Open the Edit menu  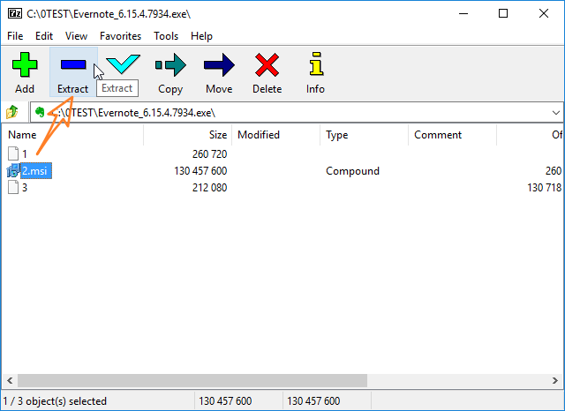click(44, 36)
